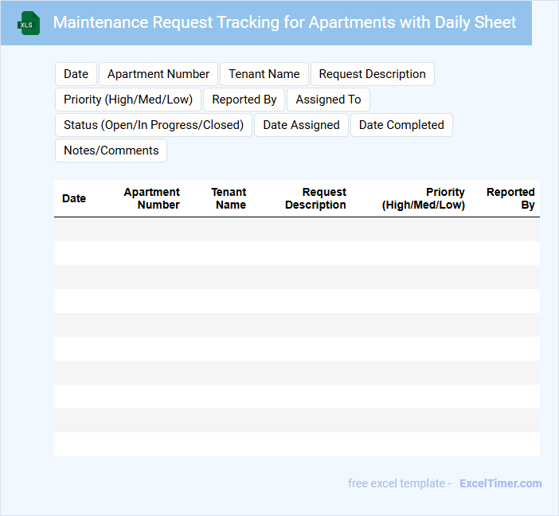The height and width of the screenshot is (516, 559).
Task: Select the Apartment Number tag
Action: pyautogui.click(x=158, y=74)
